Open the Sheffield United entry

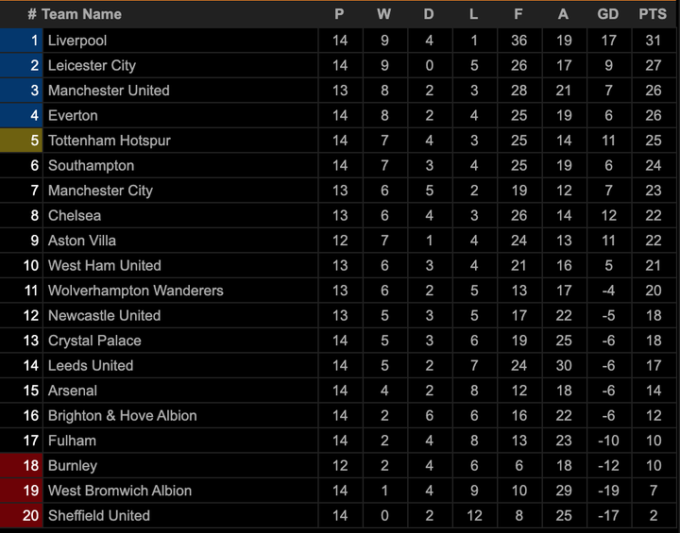point(99,516)
